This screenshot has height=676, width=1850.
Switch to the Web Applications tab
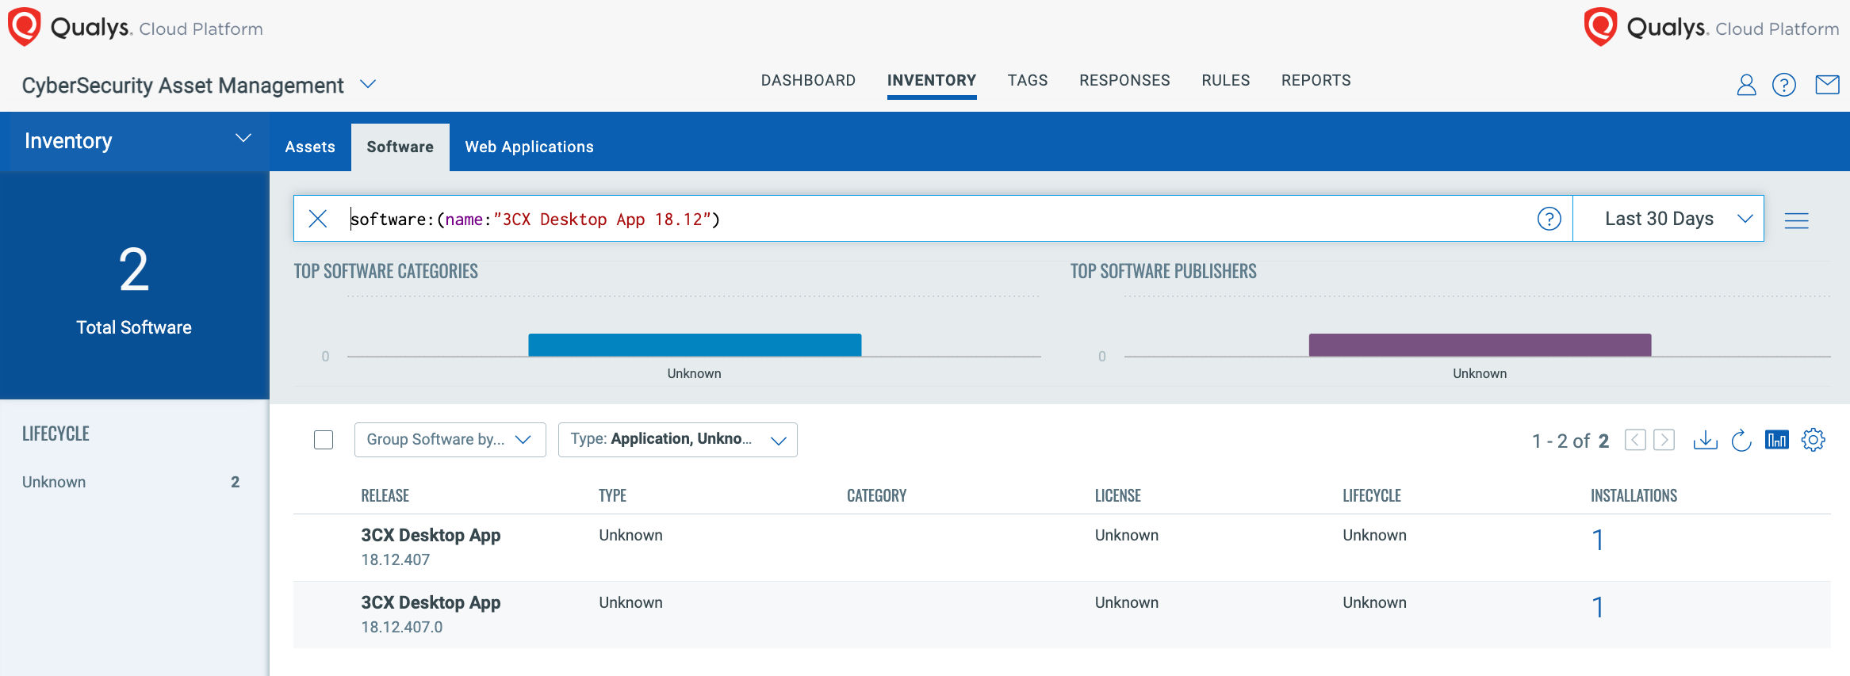(x=529, y=147)
